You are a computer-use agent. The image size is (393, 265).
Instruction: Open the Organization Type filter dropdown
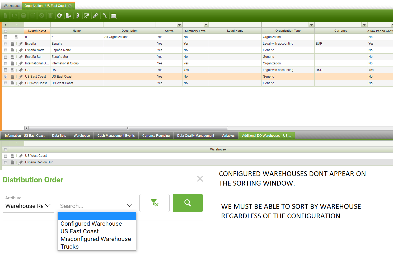[x=312, y=25]
